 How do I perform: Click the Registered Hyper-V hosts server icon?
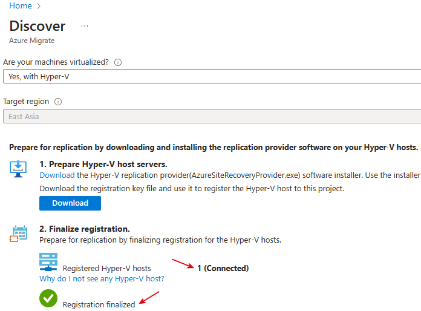click(48, 262)
